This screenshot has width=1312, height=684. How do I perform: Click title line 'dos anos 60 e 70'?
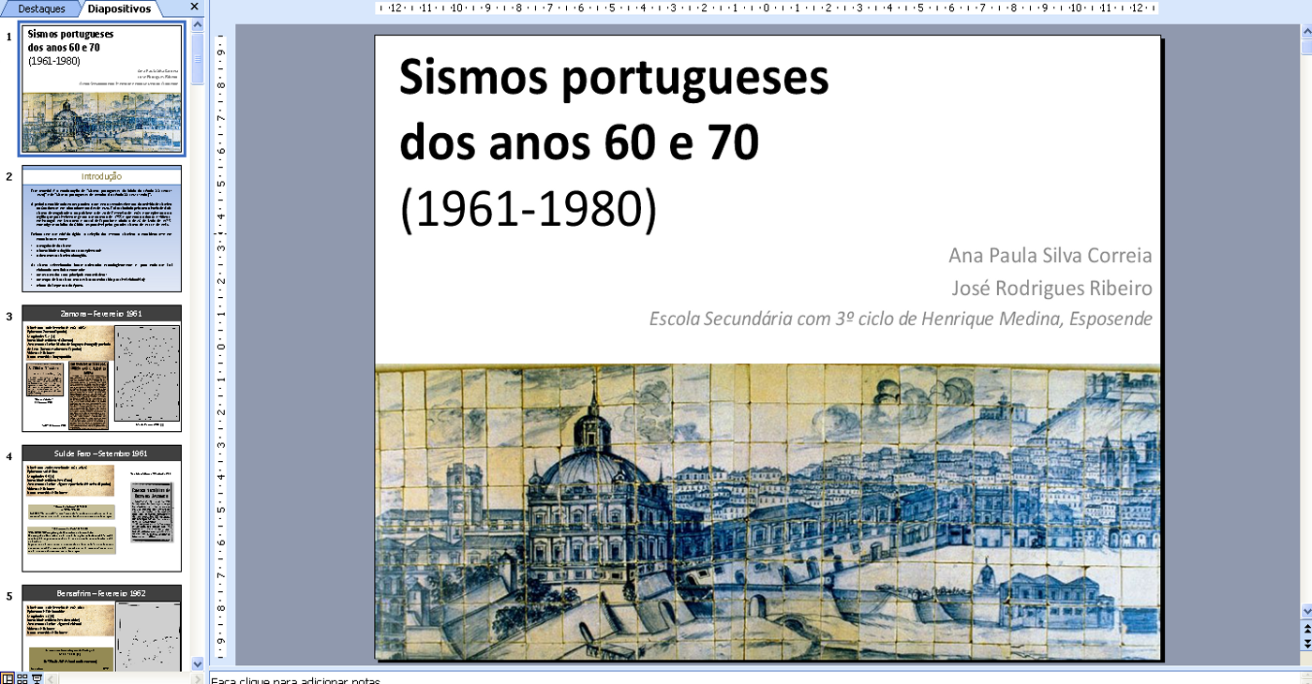[579, 142]
